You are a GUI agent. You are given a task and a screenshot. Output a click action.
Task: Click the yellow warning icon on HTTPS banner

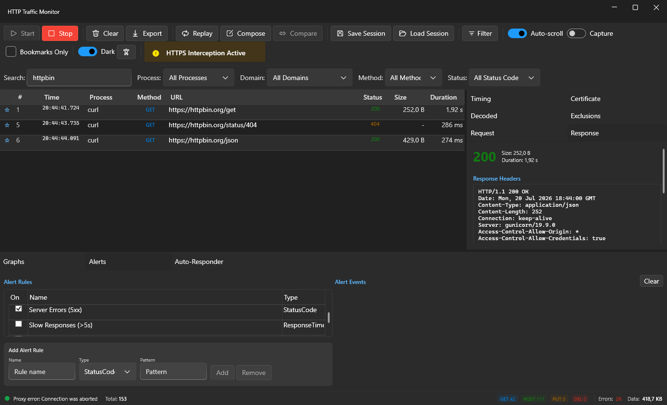155,53
